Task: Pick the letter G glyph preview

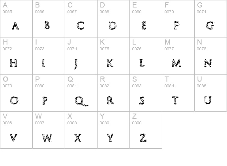Action: [210, 26]
